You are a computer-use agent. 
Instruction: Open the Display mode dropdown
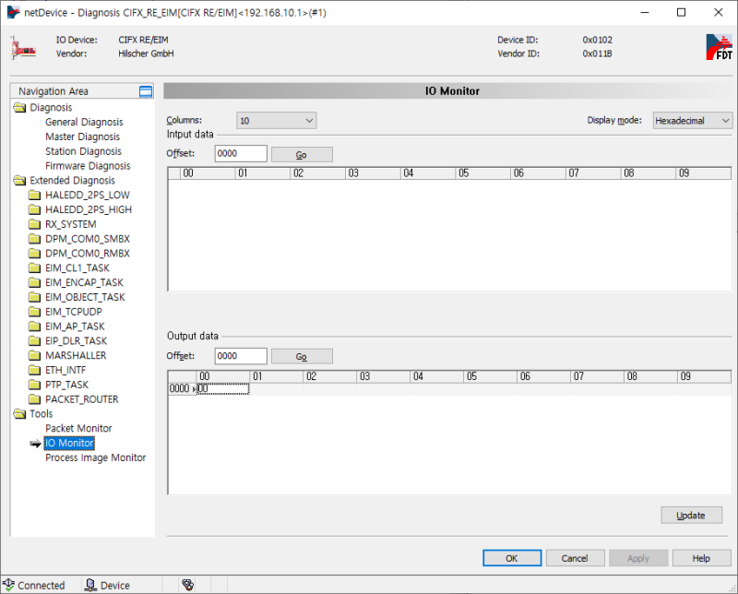tap(693, 121)
